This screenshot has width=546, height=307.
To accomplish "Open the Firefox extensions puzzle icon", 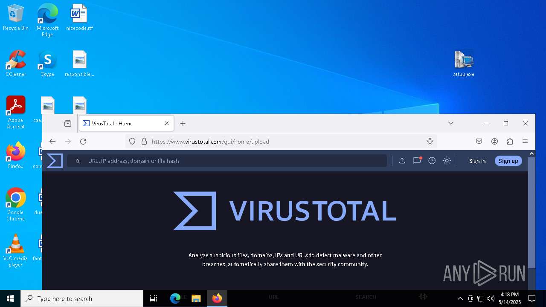I will pyautogui.click(x=510, y=142).
